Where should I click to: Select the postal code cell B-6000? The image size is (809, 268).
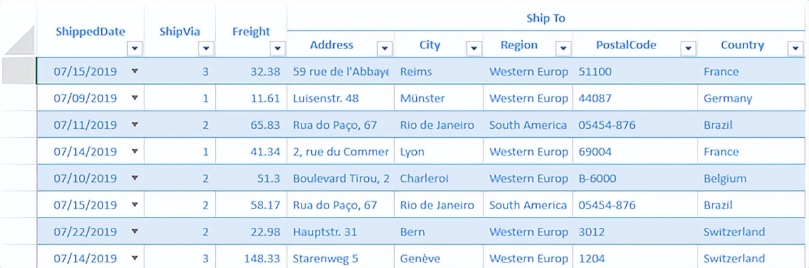tap(636, 178)
